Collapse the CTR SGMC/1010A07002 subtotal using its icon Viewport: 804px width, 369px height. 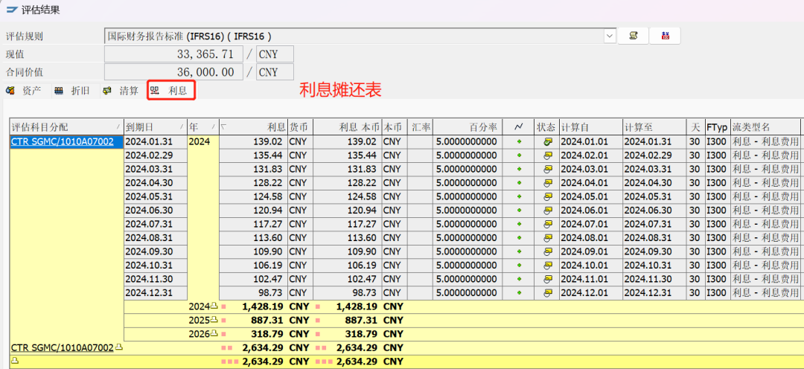[119, 347]
